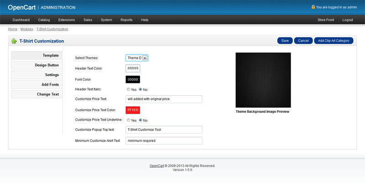Switch to the Add Fonts tab
This screenshot has width=365, height=188.
click(x=36, y=85)
